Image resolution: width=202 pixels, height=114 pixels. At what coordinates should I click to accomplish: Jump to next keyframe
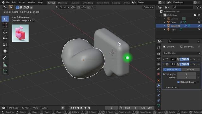[85, 108]
